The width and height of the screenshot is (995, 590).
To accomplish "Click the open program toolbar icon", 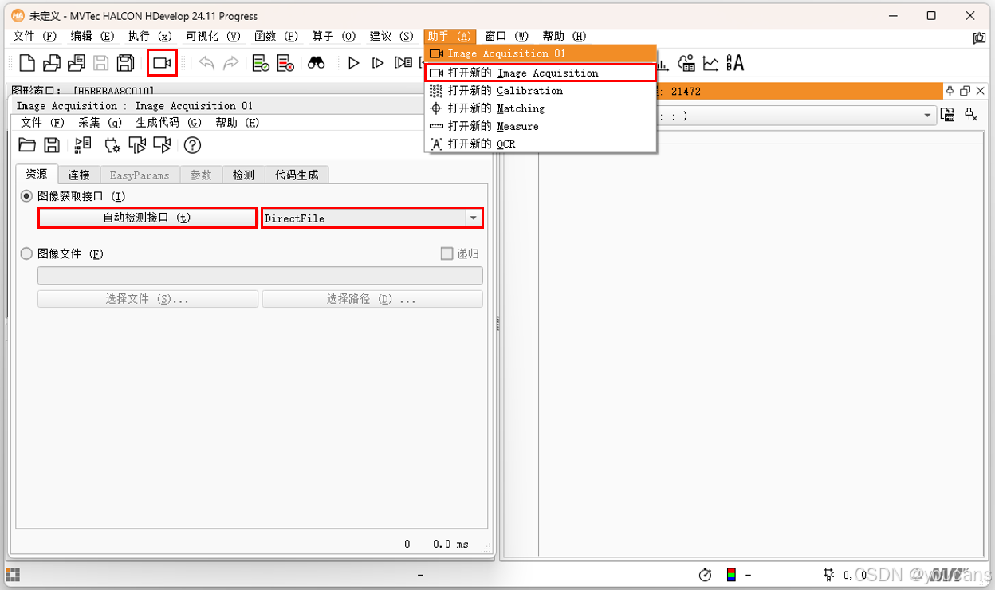I will coord(52,63).
